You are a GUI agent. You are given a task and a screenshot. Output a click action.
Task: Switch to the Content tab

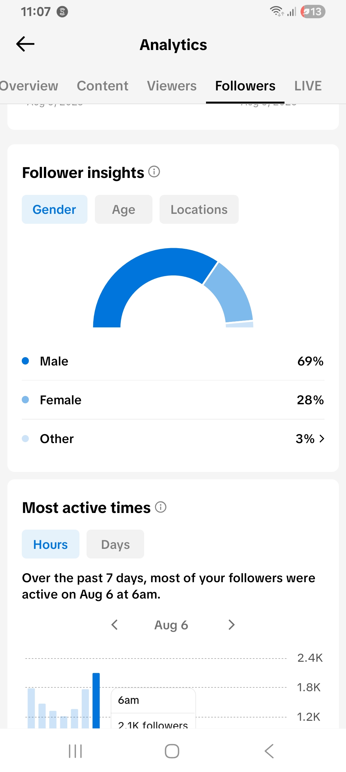[103, 86]
